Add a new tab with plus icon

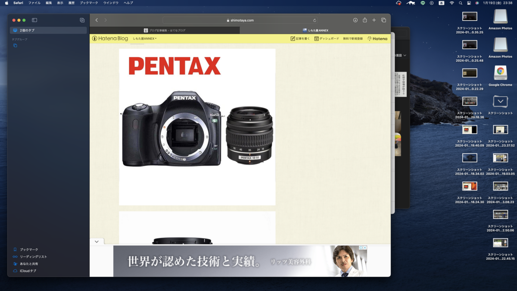click(374, 20)
